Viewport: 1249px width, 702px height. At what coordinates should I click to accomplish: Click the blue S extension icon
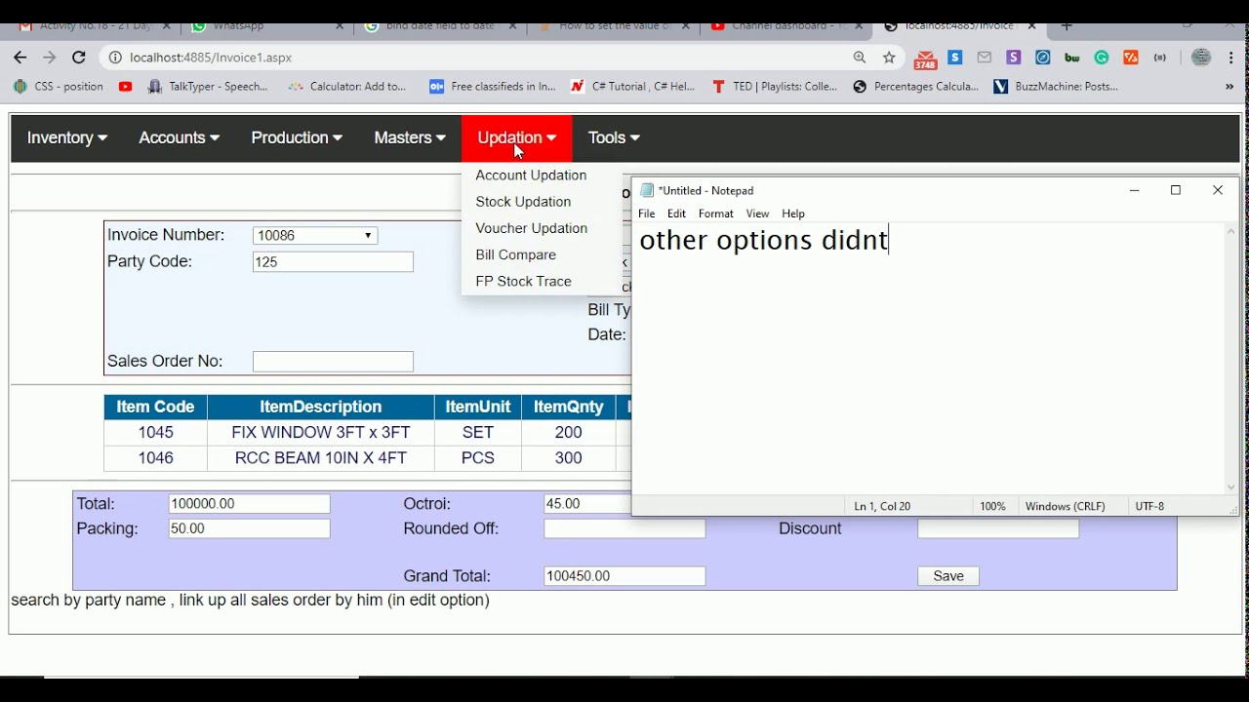point(955,58)
